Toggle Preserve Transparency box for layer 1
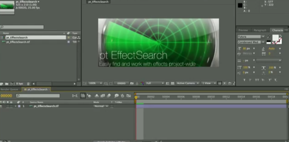 [112, 106]
